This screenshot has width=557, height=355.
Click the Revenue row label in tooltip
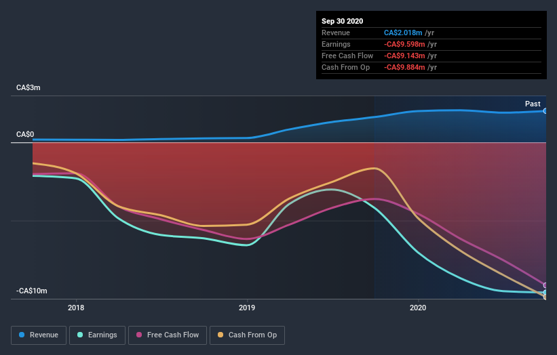(x=336, y=33)
